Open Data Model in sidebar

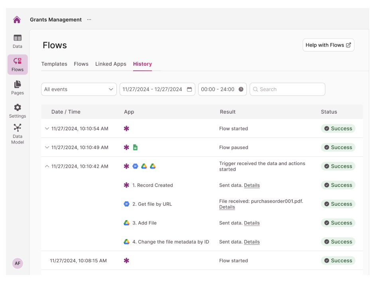coord(18,134)
